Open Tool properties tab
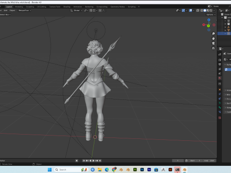Screen dimensions: 231x173 click(220, 54)
